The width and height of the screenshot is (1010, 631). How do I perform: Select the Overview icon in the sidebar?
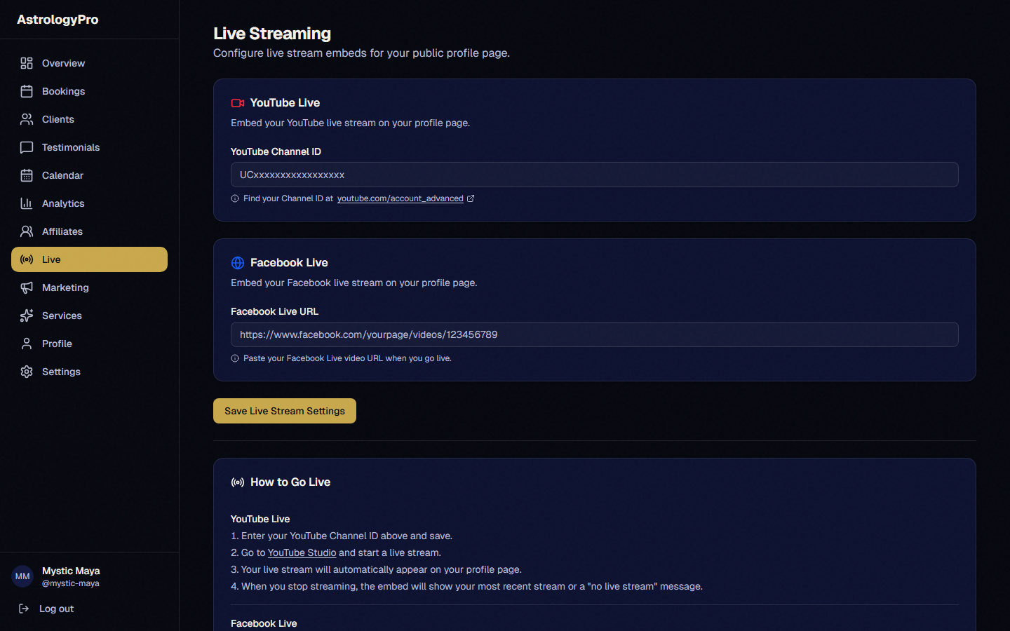click(x=27, y=63)
